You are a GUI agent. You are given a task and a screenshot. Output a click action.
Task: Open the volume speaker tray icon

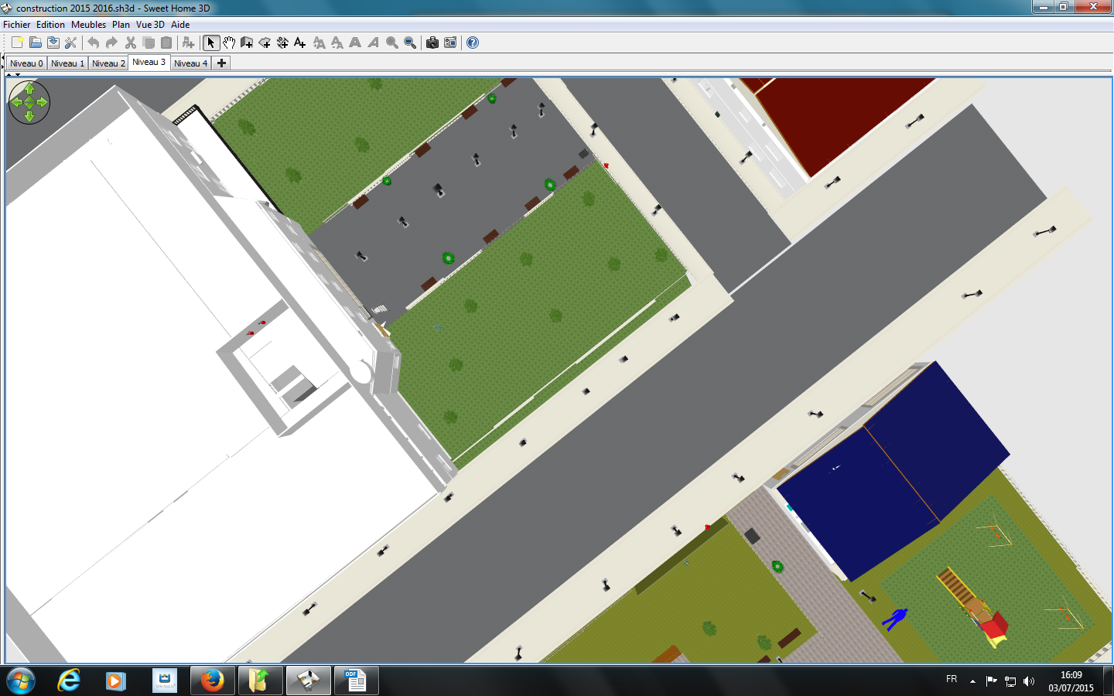coord(1029,681)
